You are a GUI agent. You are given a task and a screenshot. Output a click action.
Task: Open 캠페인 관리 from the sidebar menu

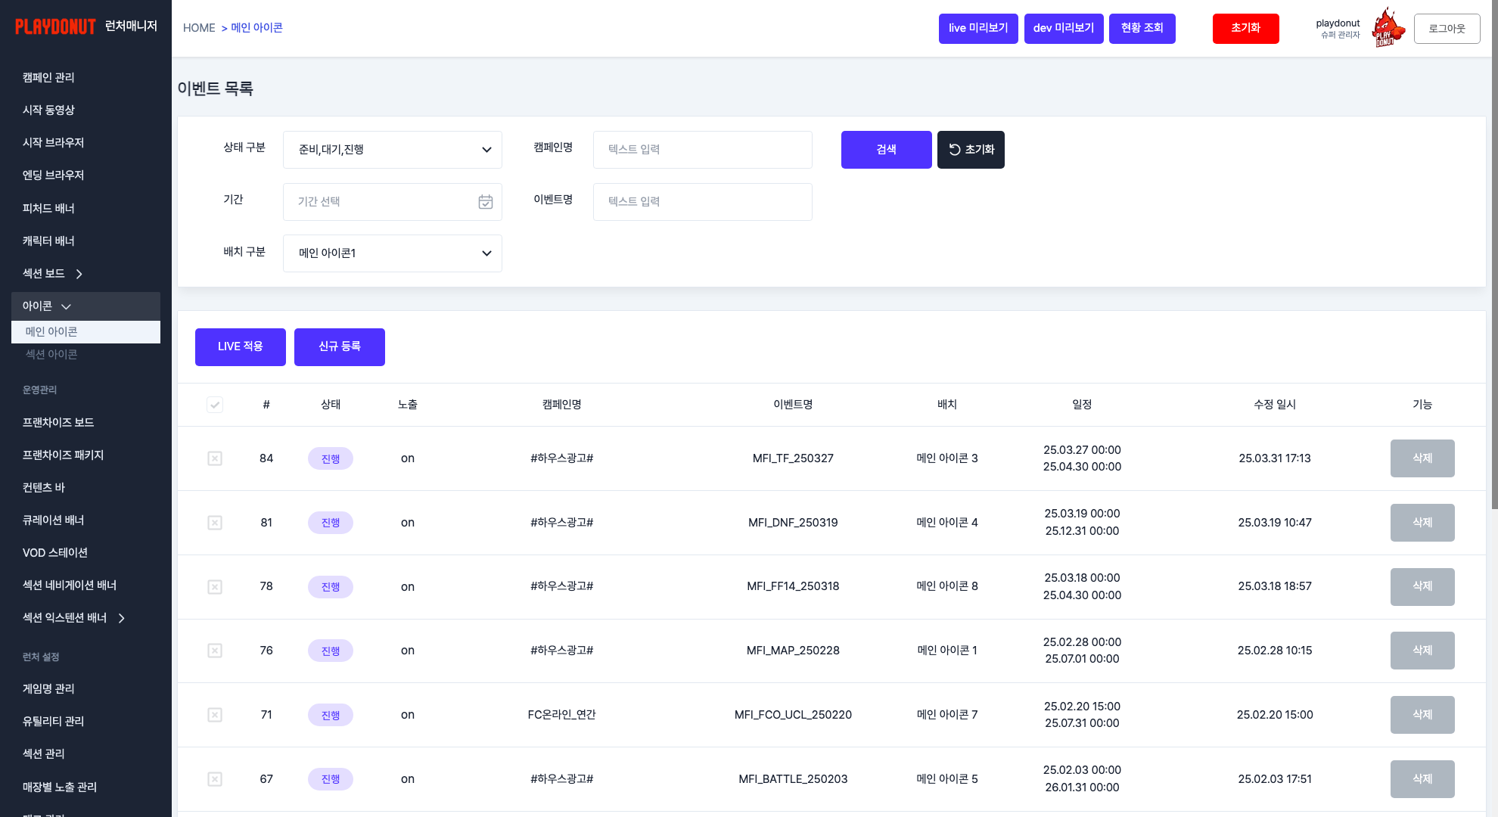point(48,77)
